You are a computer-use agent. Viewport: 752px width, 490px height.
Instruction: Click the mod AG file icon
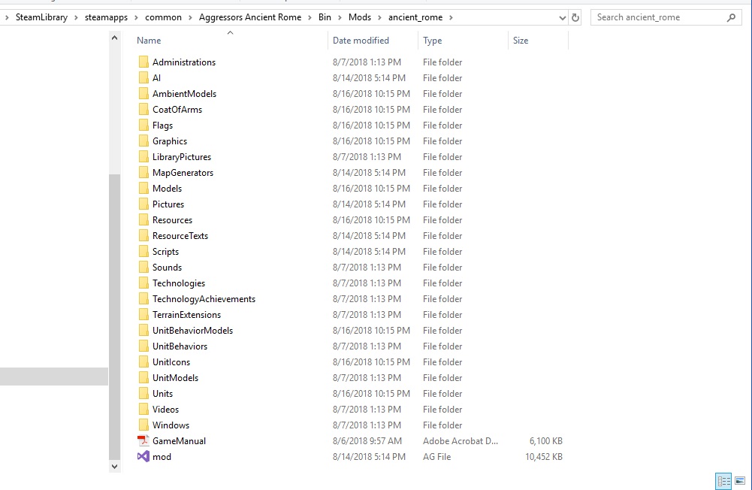pos(143,456)
